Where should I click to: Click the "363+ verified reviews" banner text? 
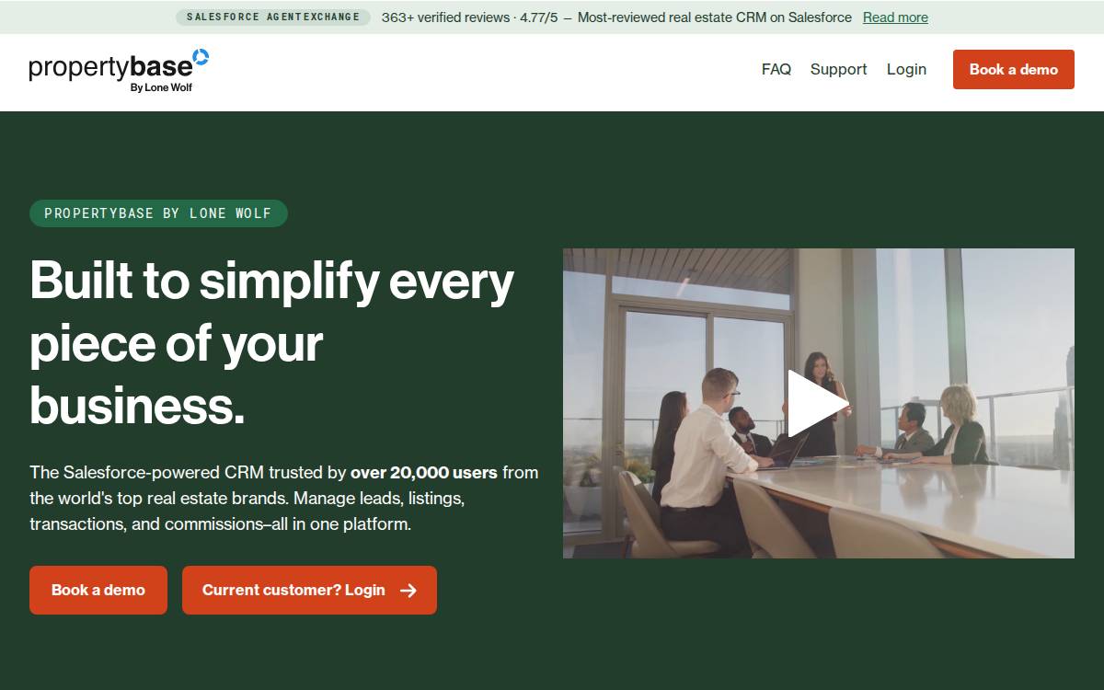(x=445, y=17)
